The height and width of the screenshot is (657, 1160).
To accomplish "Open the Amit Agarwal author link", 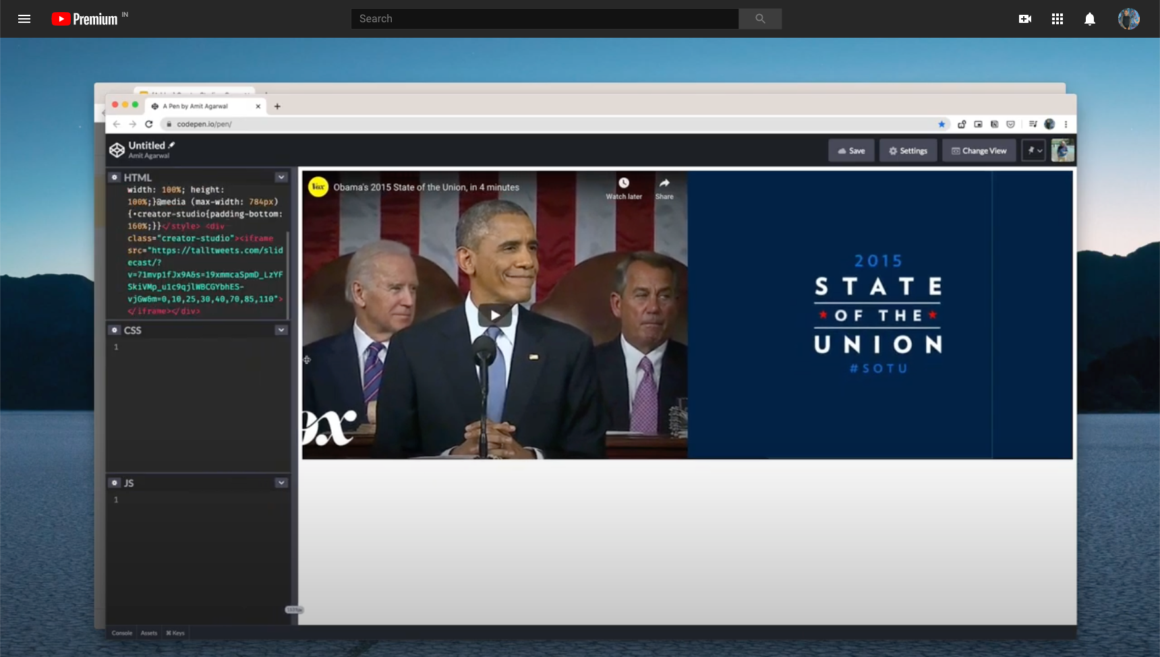I will coord(149,156).
